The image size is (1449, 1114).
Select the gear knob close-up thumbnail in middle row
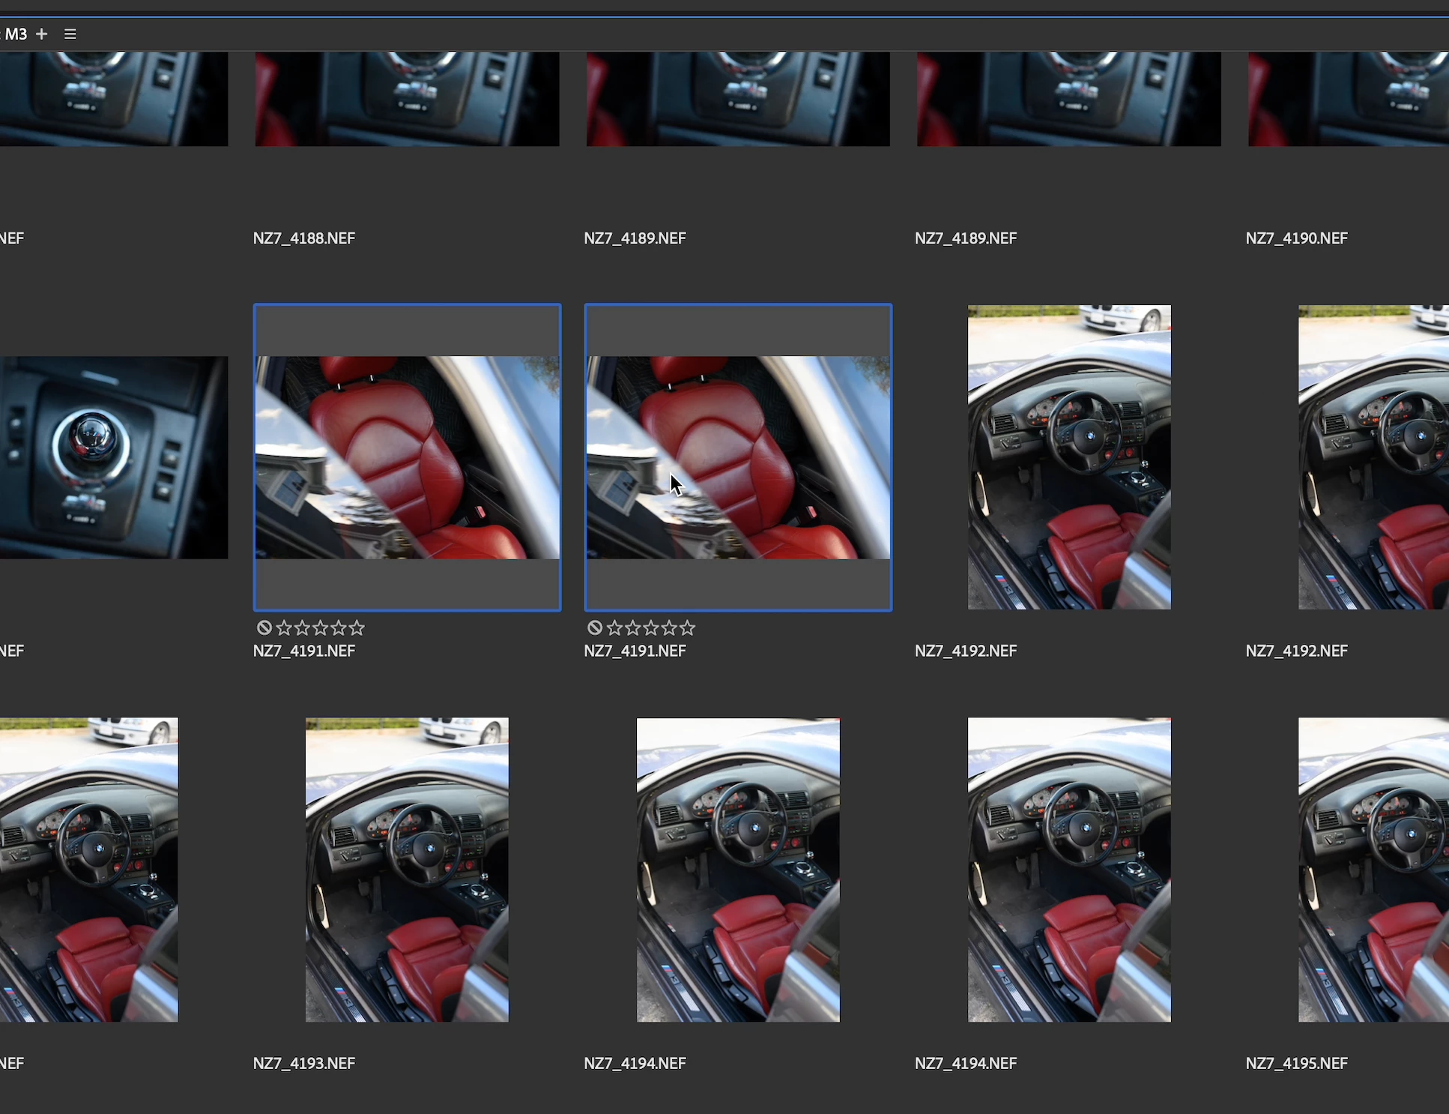coord(112,457)
